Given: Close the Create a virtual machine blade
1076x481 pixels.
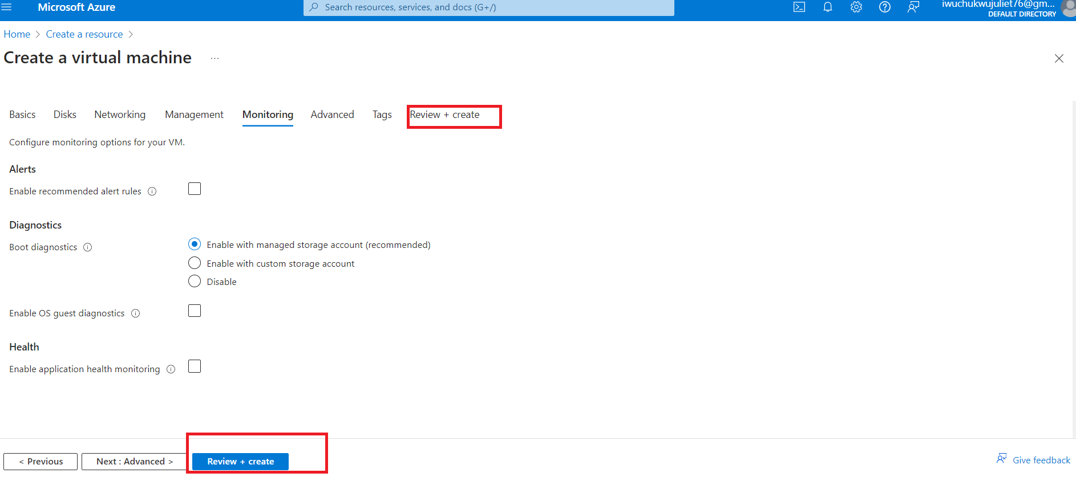Looking at the screenshot, I should pyautogui.click(x=1059, y=58).
